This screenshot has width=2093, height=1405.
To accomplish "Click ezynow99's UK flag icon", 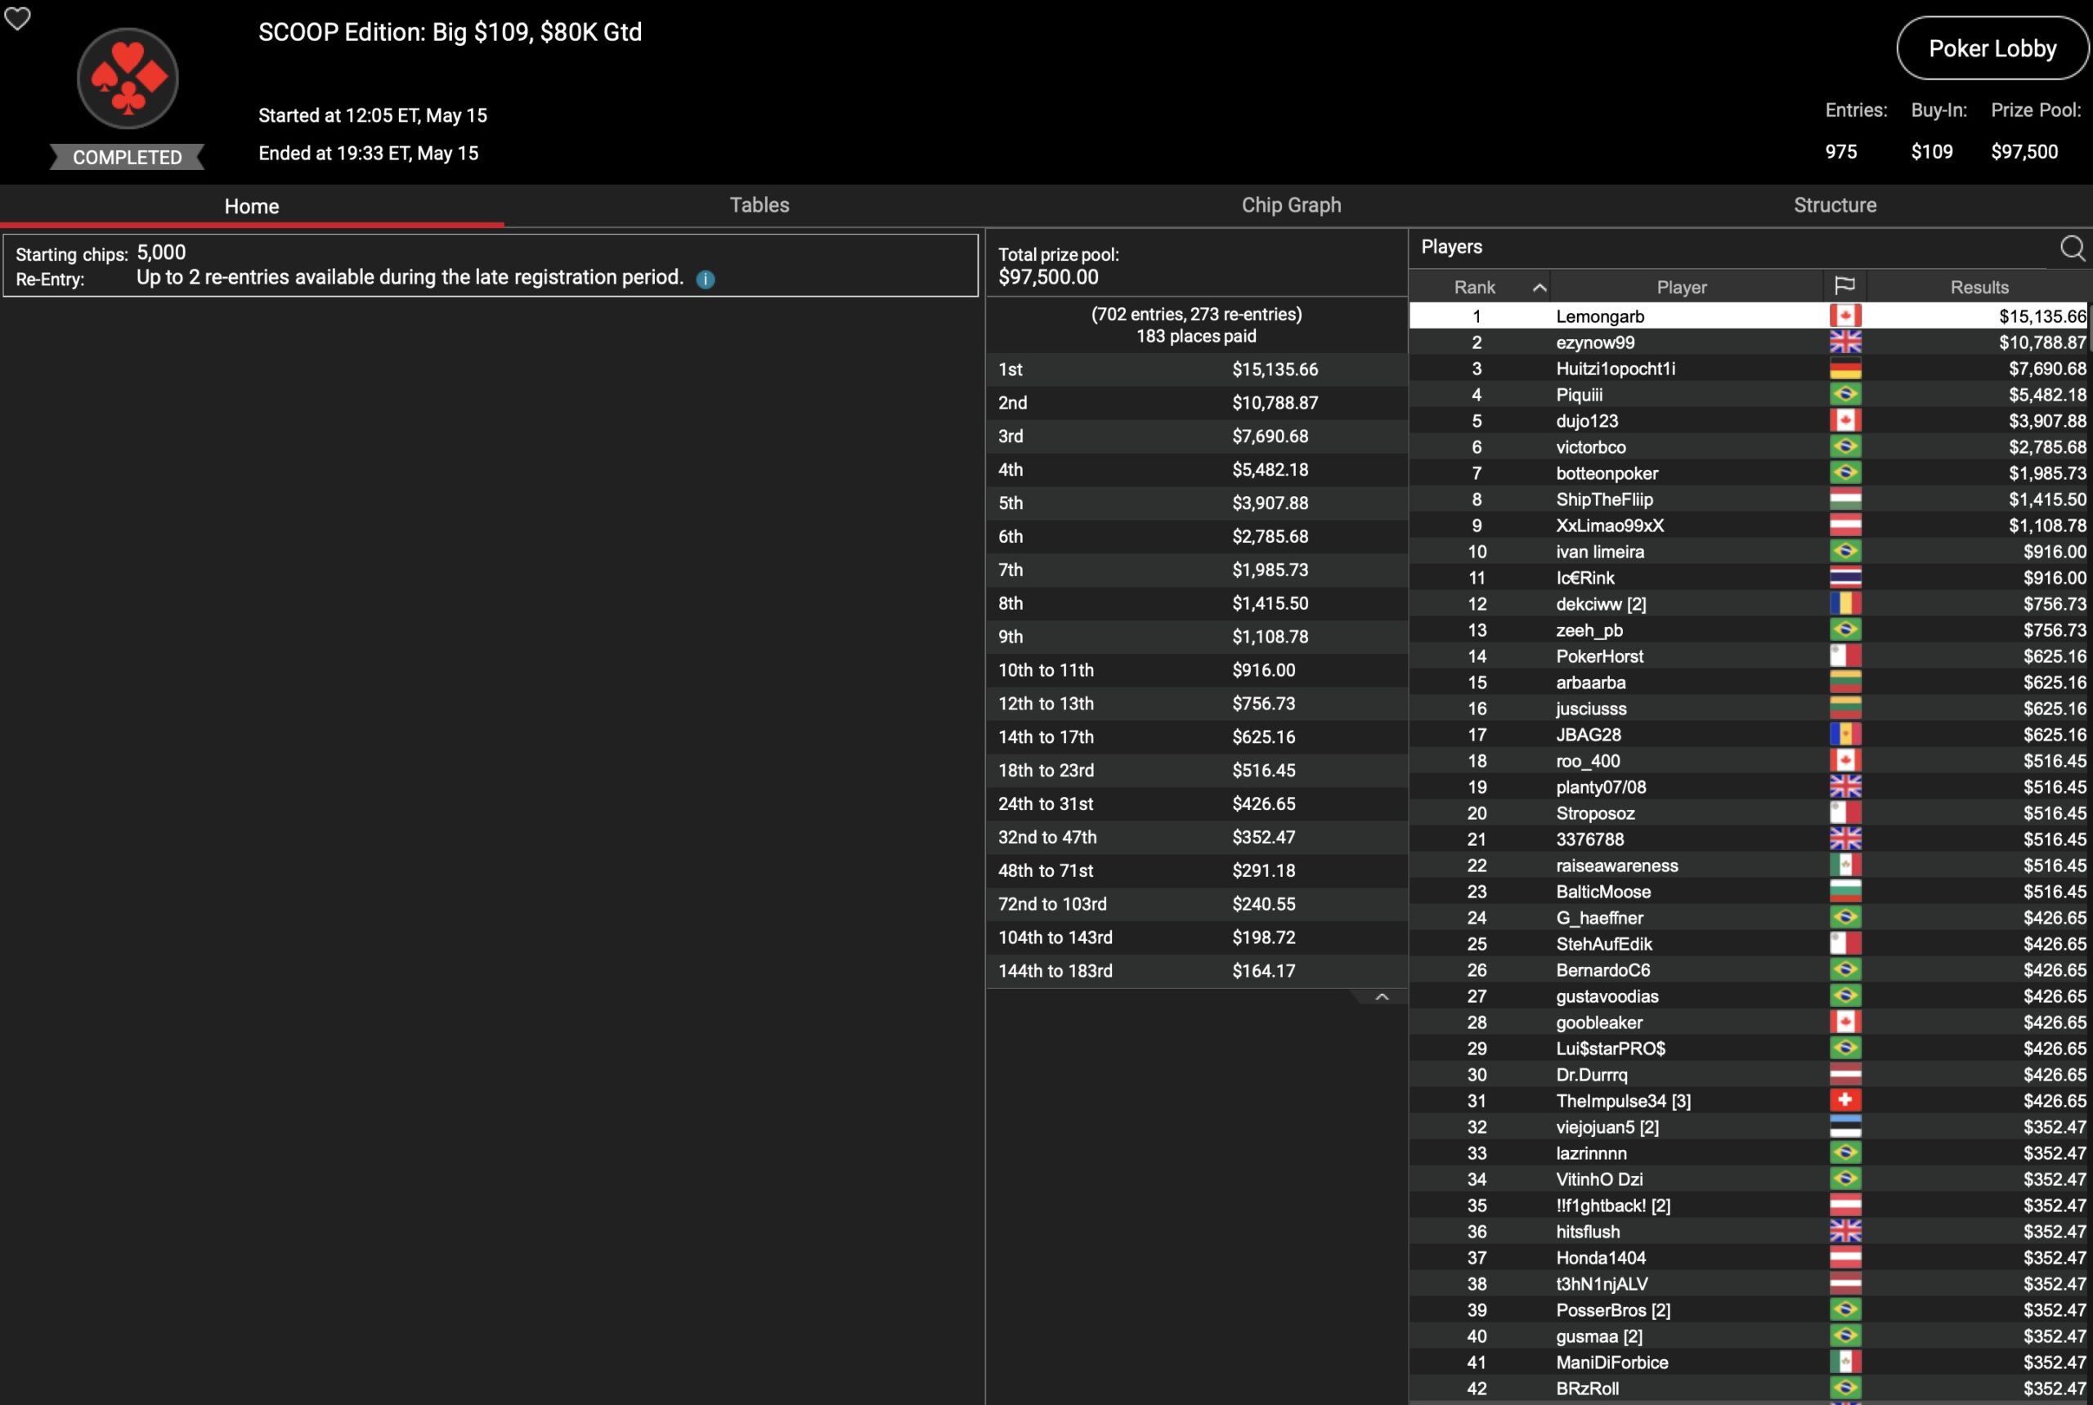I will (x=1844, y=342).
